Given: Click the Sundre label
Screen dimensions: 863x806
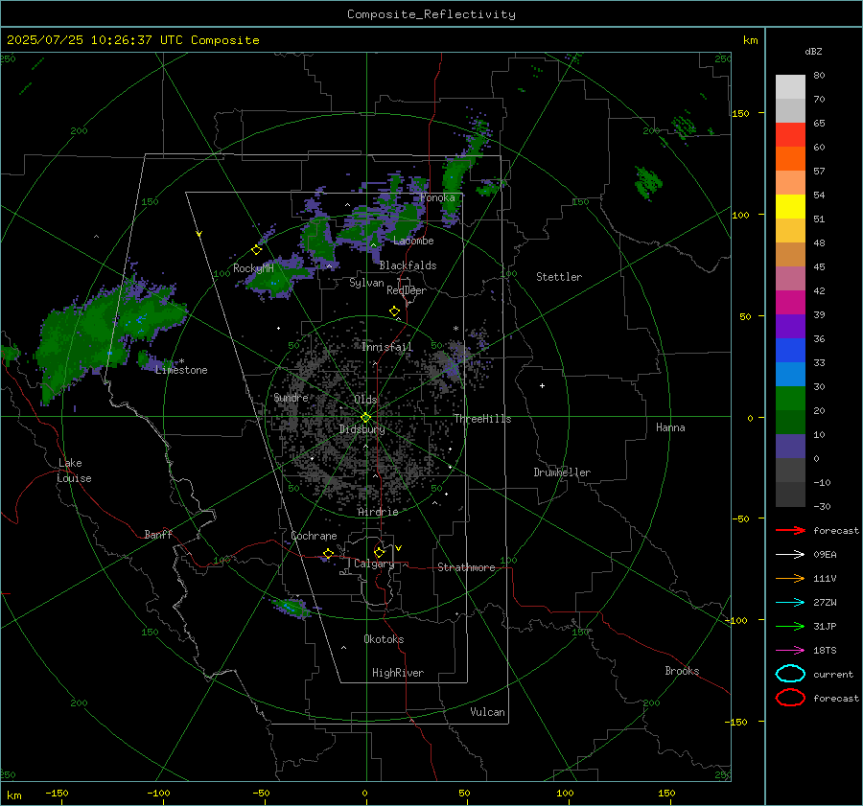Looking at the screenshot, I should point(292,397).
